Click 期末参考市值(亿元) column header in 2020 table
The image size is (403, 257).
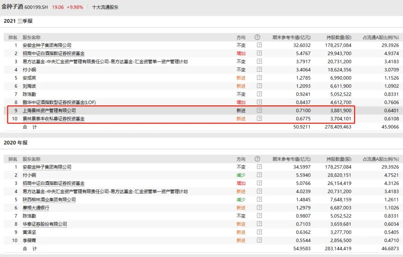coord(291,159)
